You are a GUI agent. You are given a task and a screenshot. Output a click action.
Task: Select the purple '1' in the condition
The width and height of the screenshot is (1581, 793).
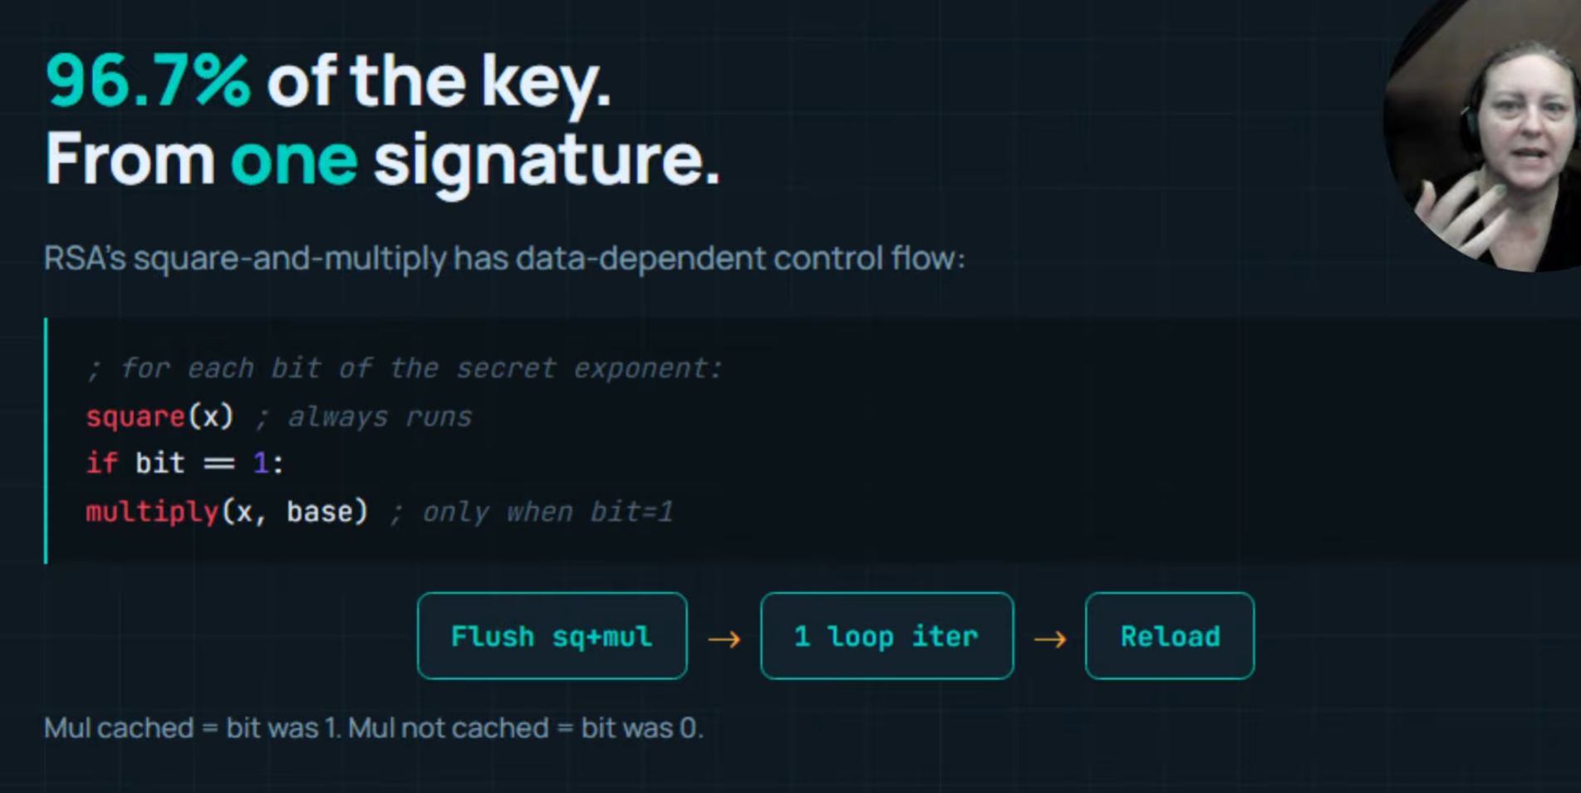260,463
